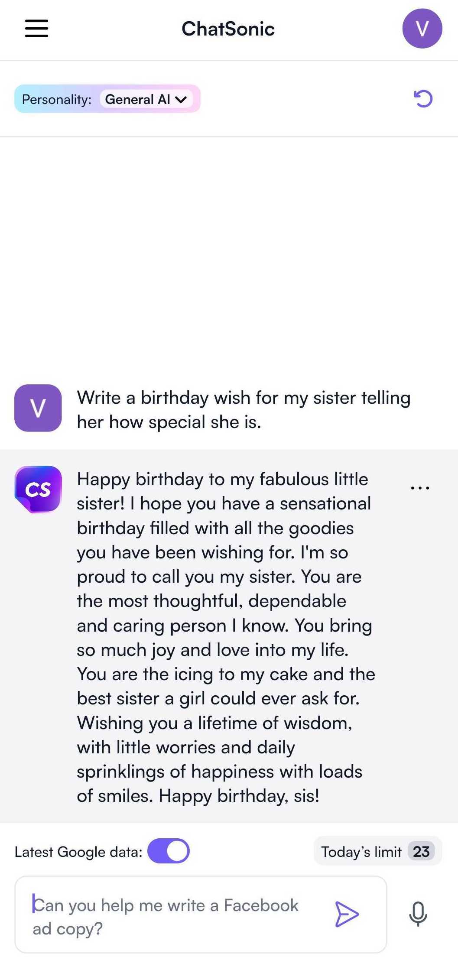
Task: Send the message with the paper plane icon
Action: (347, 914)
